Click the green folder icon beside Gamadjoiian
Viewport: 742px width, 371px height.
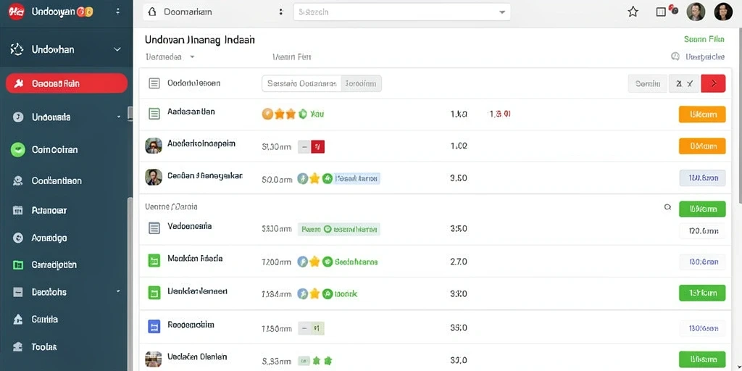18,265
